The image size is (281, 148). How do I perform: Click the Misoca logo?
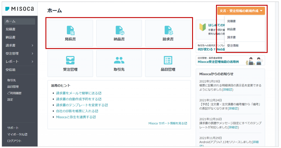pos(19,9)
